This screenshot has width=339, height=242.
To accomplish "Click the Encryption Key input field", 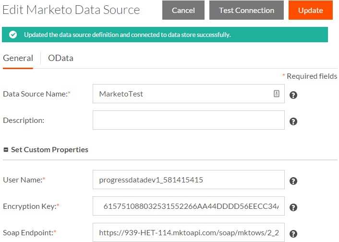I will pos(189,206).
